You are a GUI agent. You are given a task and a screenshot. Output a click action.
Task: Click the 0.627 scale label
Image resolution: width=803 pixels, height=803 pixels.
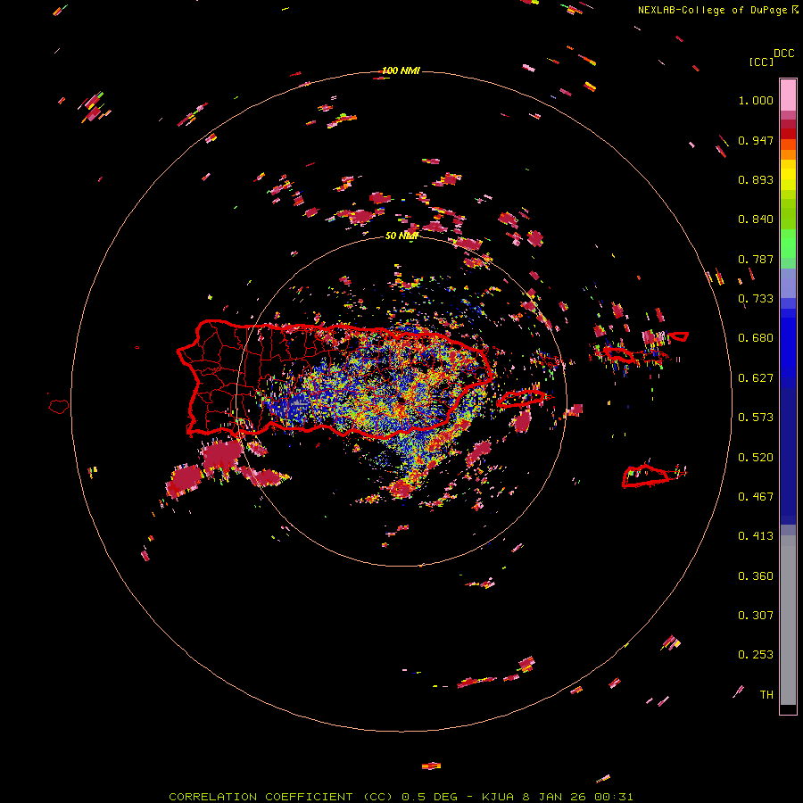point(756,378)
